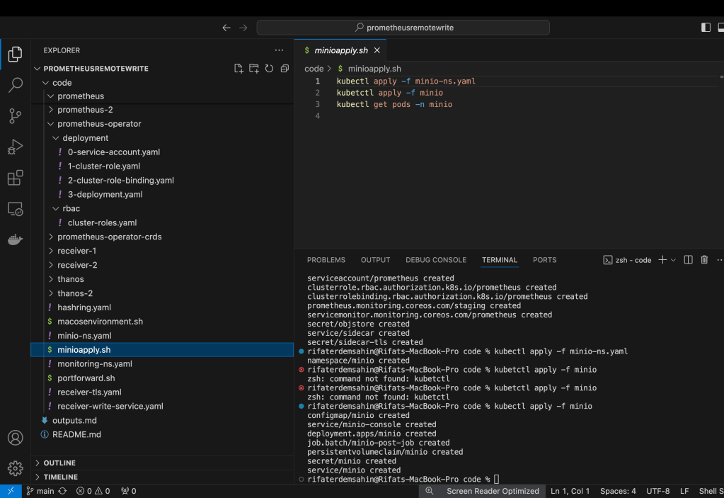Open the Run and Debug view

pyautogui.click(x=16, y=147)
